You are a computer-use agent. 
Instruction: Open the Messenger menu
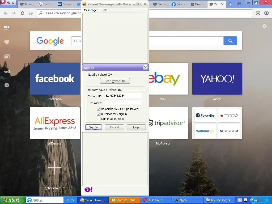point(91,10)
